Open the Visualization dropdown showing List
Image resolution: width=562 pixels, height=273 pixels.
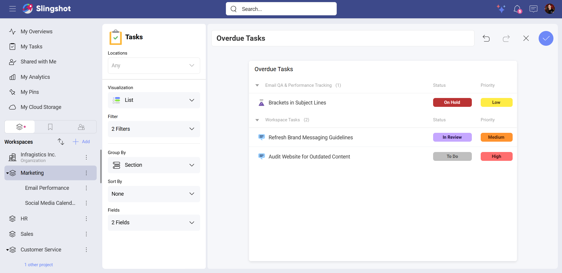(x=154, y=100)
